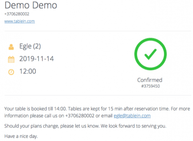Viewport: 193px width, 141px height.
Task: Click the 'For more' text at line end
Action: [x=181, y=109]
